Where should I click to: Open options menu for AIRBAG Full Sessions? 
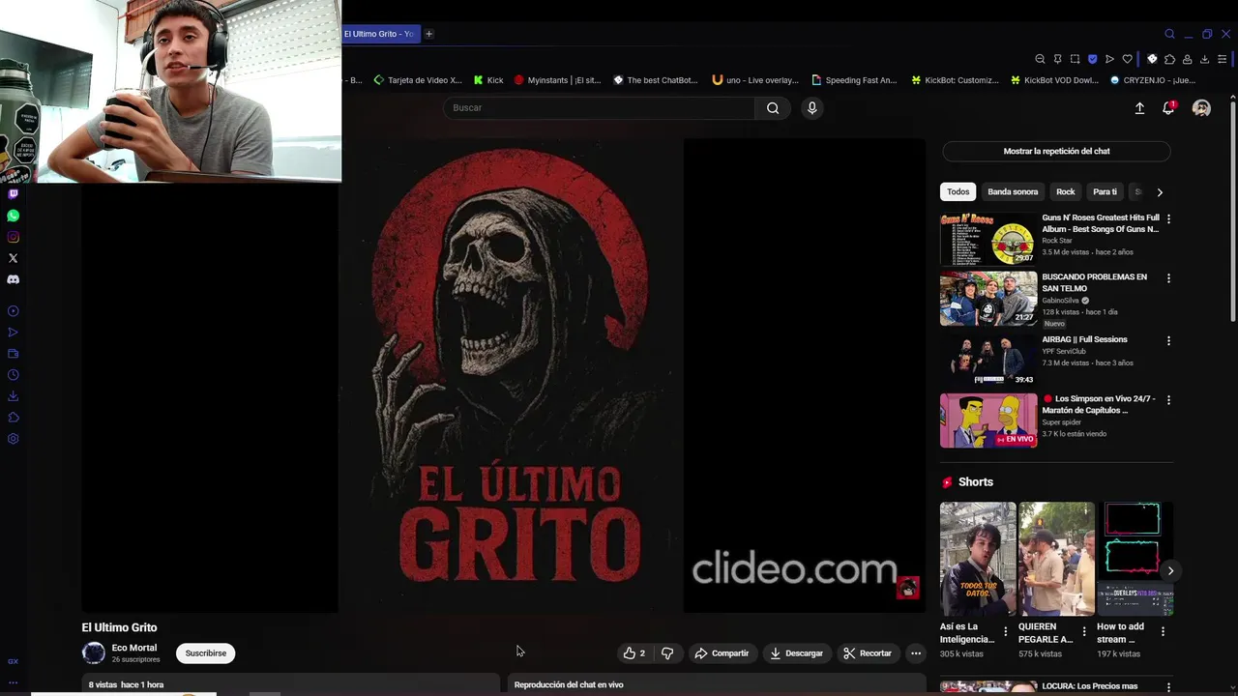1168,341
